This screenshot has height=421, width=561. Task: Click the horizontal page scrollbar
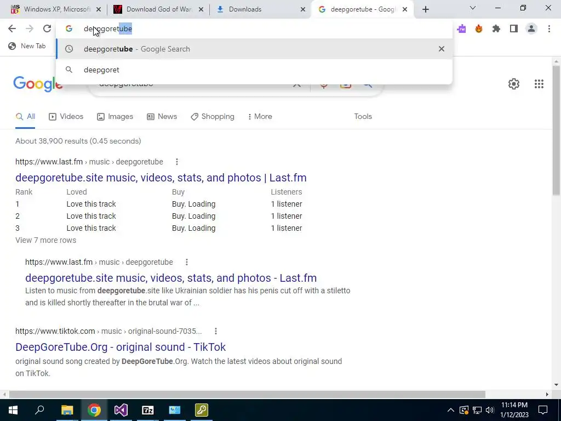click(247, 394)
